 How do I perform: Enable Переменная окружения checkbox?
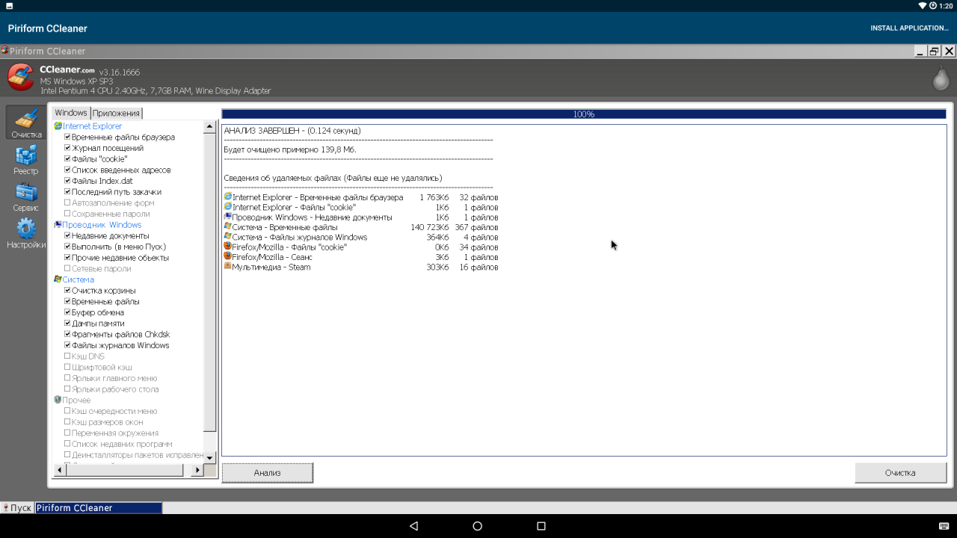(67, 433)
